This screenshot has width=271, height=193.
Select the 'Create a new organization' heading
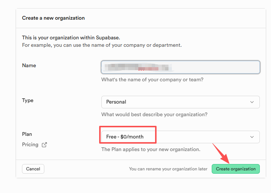coord(53,18)
